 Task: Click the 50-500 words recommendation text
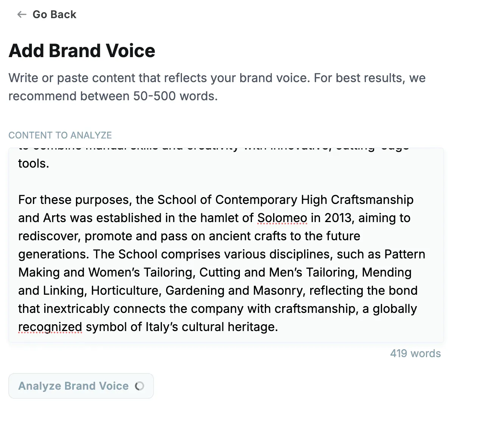click(175, 96)
